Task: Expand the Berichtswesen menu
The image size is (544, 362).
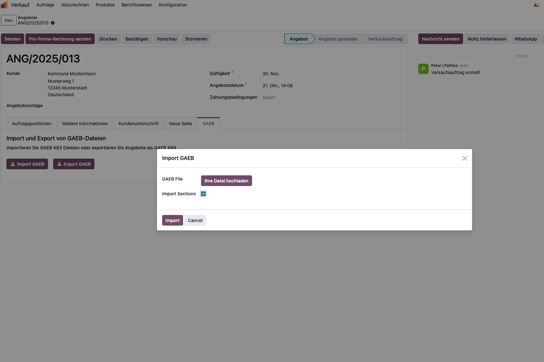Action: [137, 5]
